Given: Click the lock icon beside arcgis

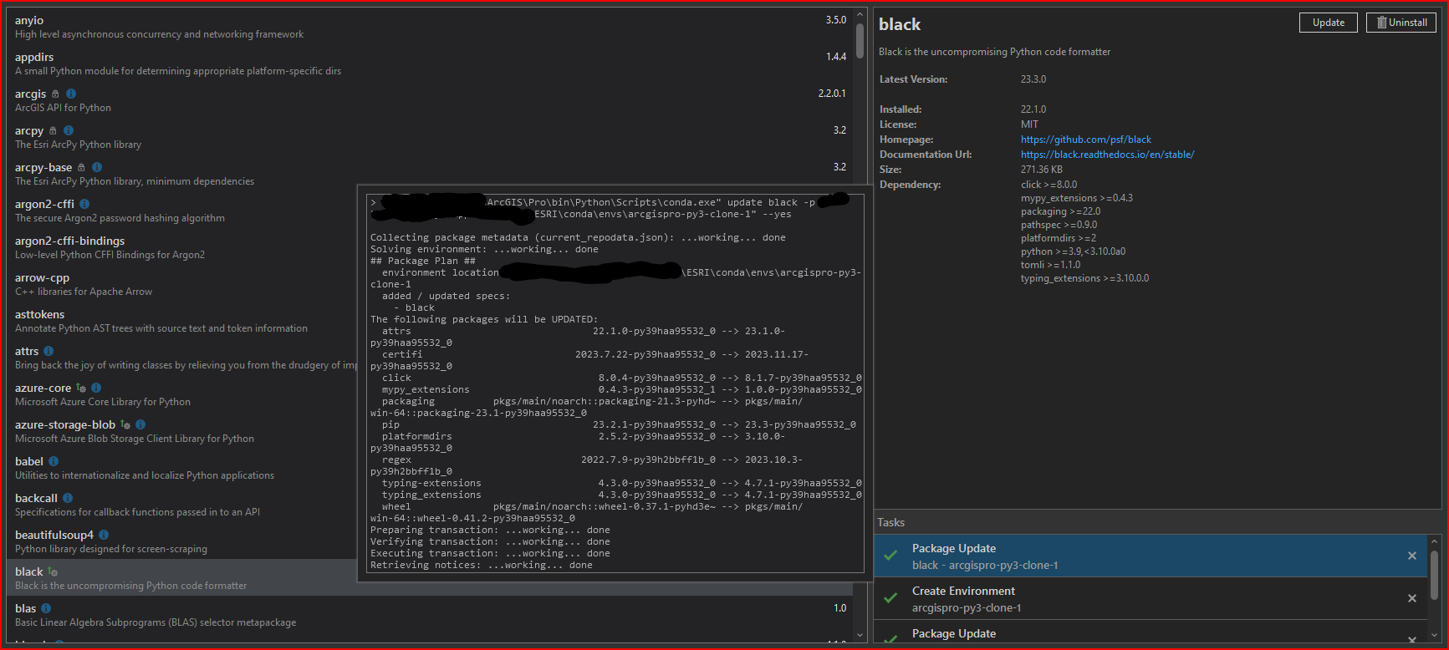Looking at the screenshot, I should (x=55, y=94).
